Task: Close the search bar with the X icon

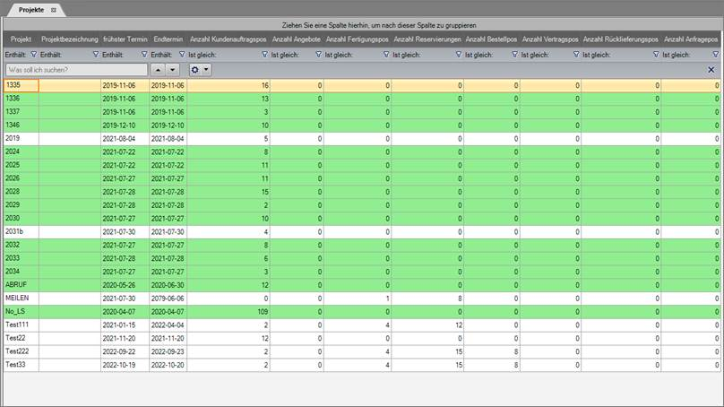Action: [711, 69]
